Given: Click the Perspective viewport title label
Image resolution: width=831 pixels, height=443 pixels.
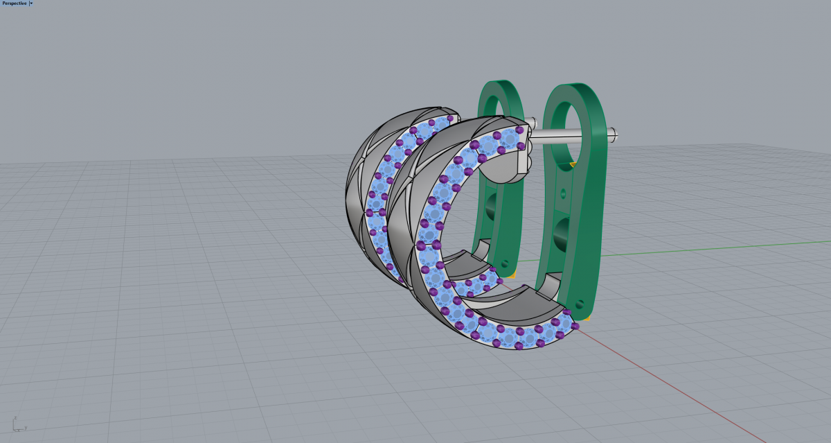Looking at the screenshot, I should coord(15,3).
